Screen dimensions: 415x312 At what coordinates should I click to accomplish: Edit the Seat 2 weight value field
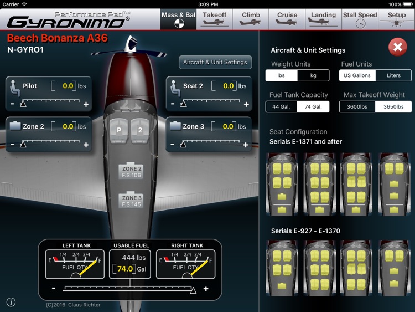click(x=224, y=86)
